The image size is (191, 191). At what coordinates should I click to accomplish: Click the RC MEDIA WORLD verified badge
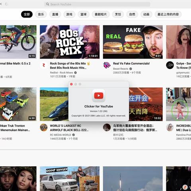74,135
